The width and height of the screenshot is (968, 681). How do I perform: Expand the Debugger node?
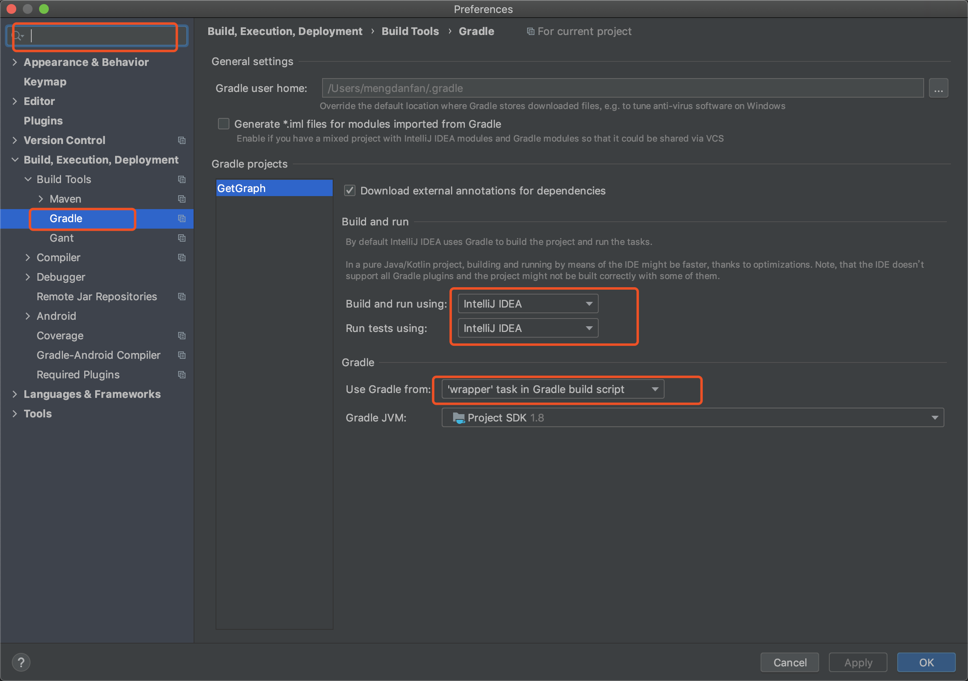(x=28, y=277)
